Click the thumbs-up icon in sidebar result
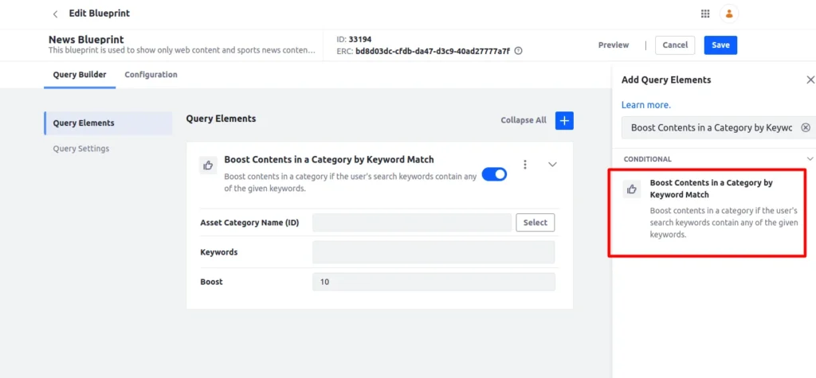The height and width of the screenshot is (378, 816). pyautogui.click(x=632, y=189)
